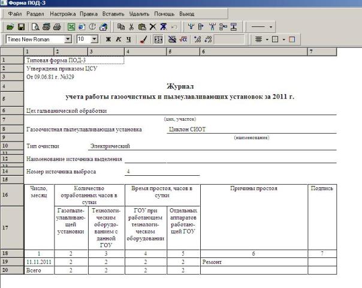Export to Excel using the toolbar icon
Screen dimensions: 362x288
coord(71,27)
